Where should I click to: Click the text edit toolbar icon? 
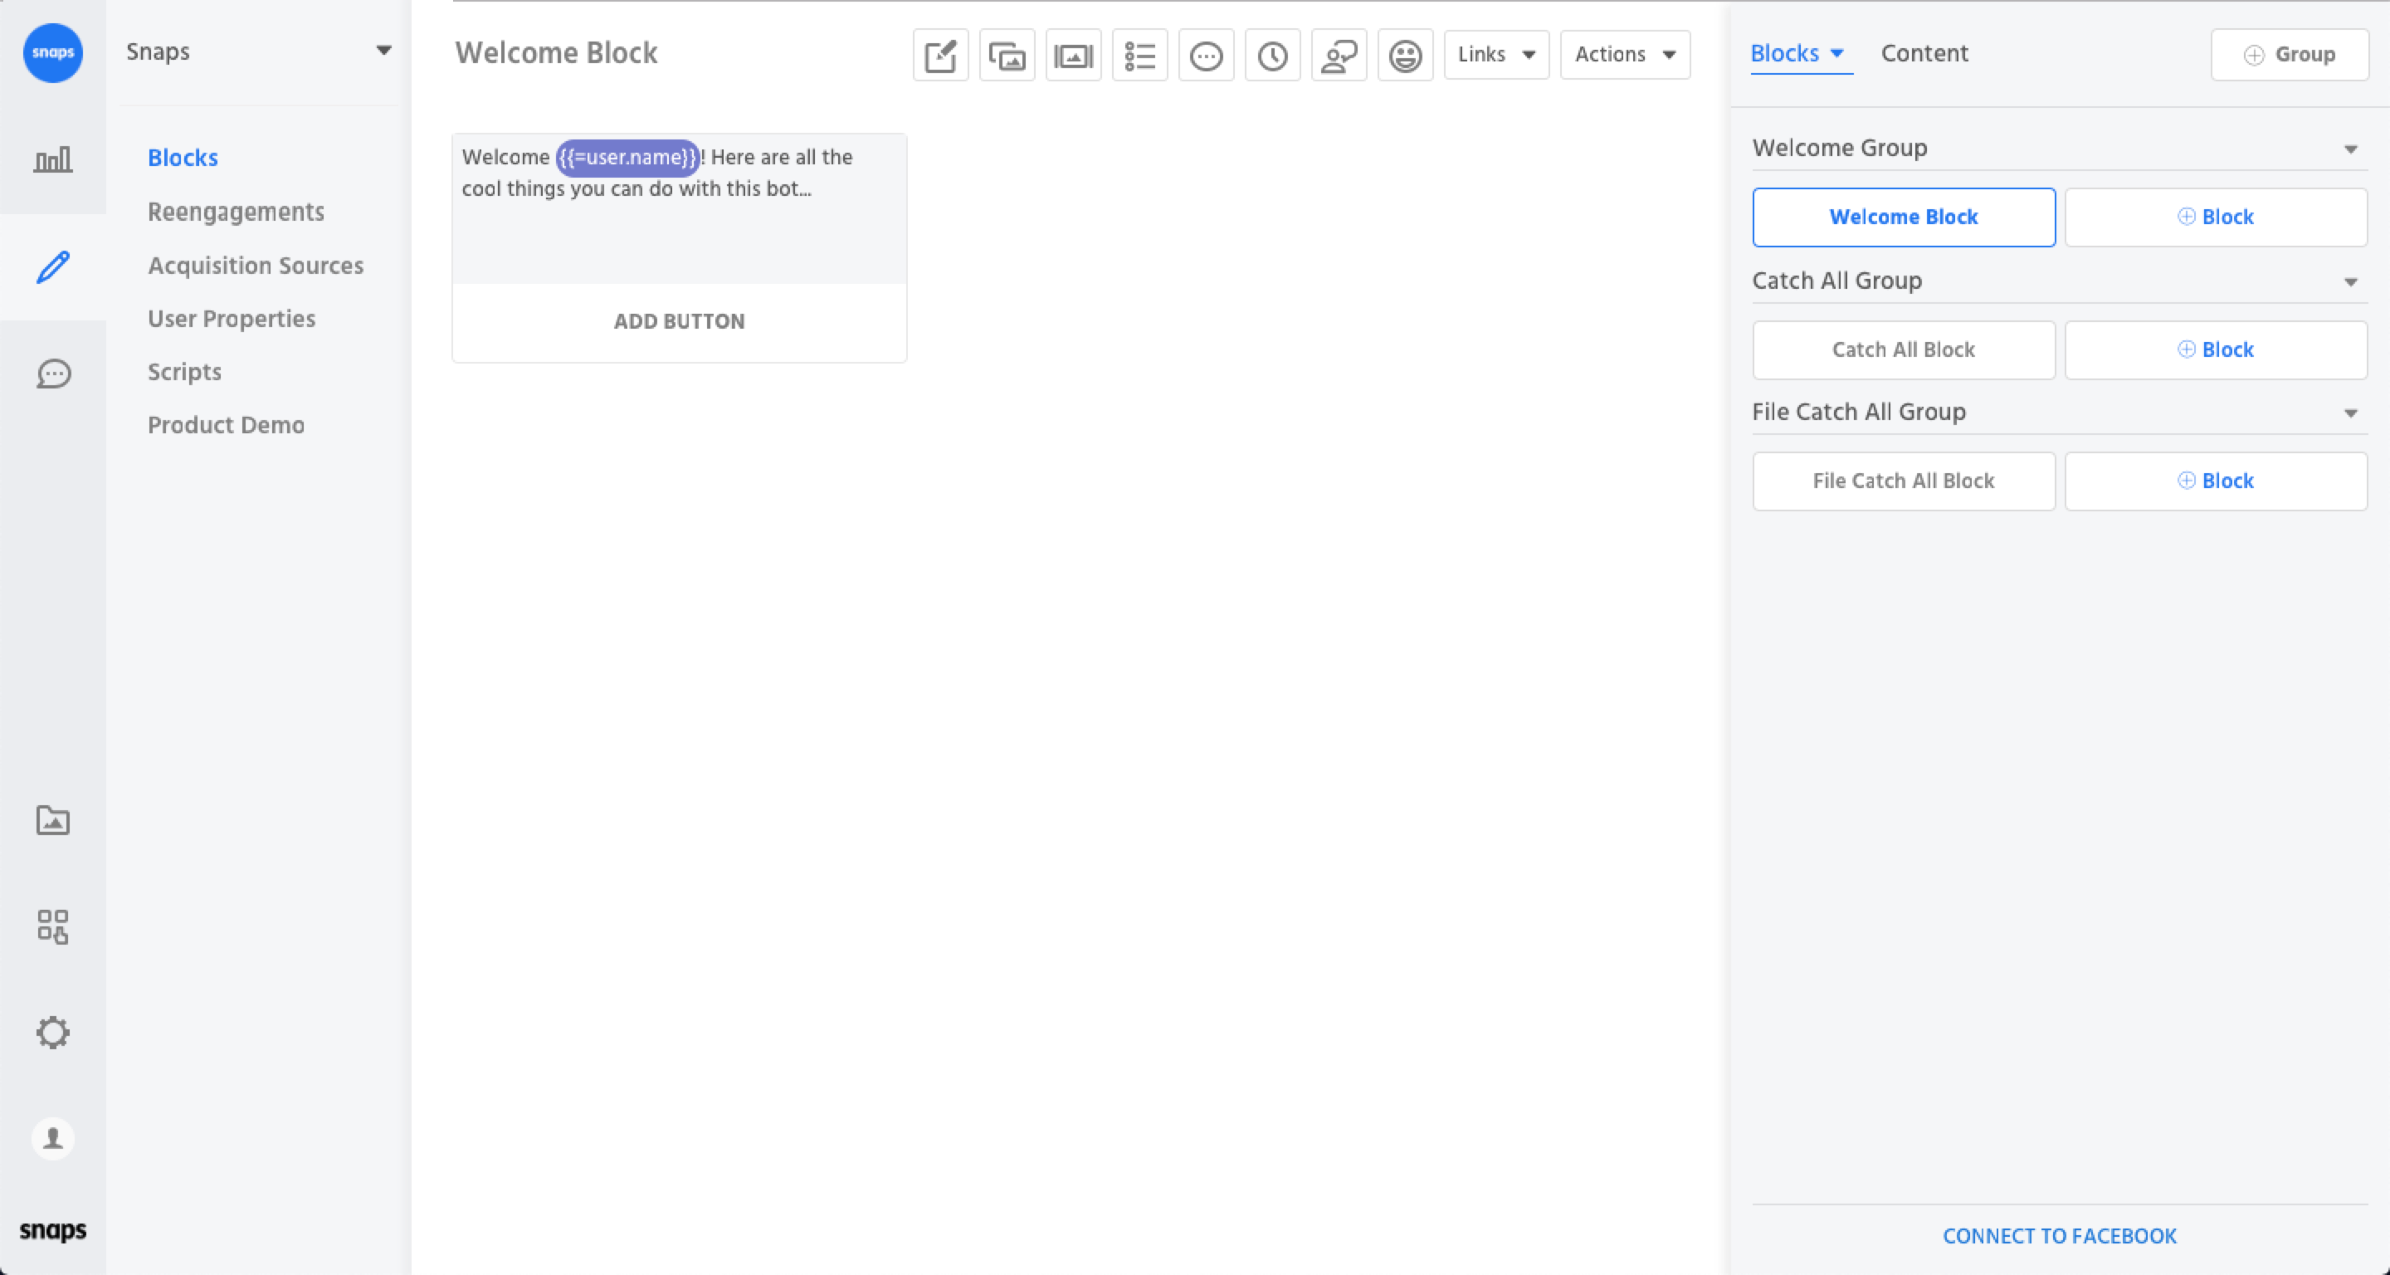pyautogui.click(x=940, y=56)
